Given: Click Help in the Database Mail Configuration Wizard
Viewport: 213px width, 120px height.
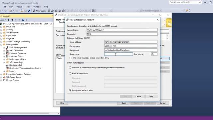Looking at the screenshot, I should (62, 103).
